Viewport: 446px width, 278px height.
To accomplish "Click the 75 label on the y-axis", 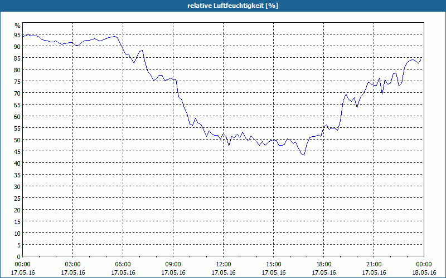I will point(17,82).
